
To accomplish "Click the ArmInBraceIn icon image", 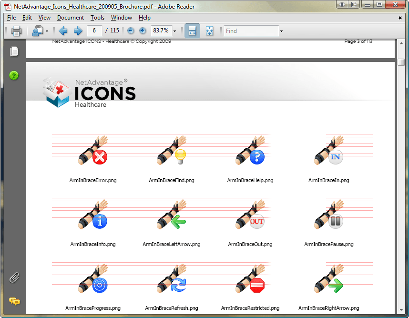I will point(328,150).
